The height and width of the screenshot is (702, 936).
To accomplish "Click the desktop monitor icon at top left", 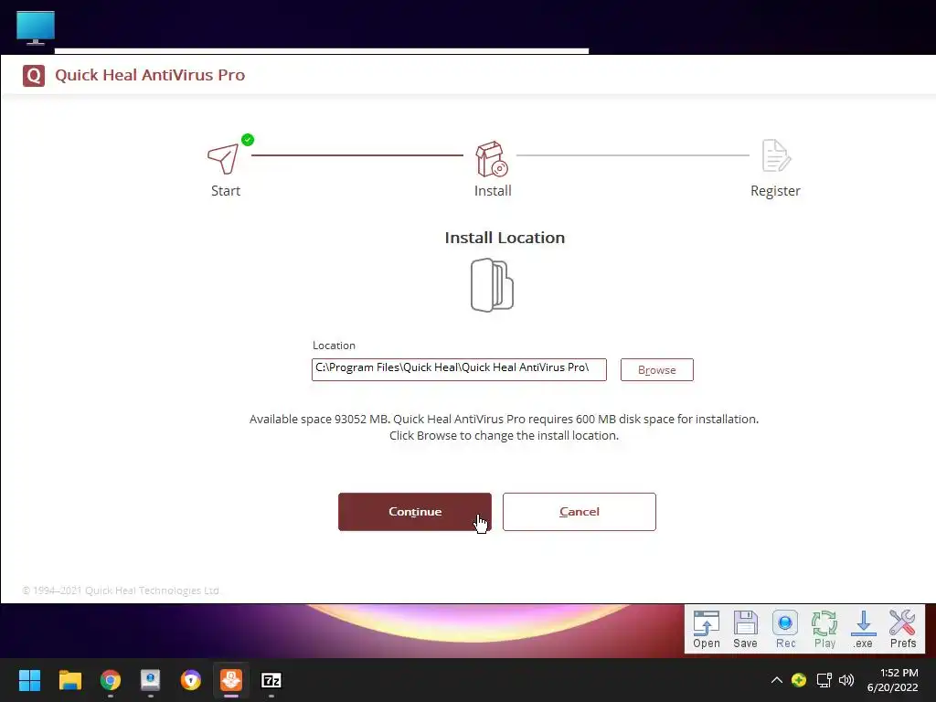I will tap(36, 28).
